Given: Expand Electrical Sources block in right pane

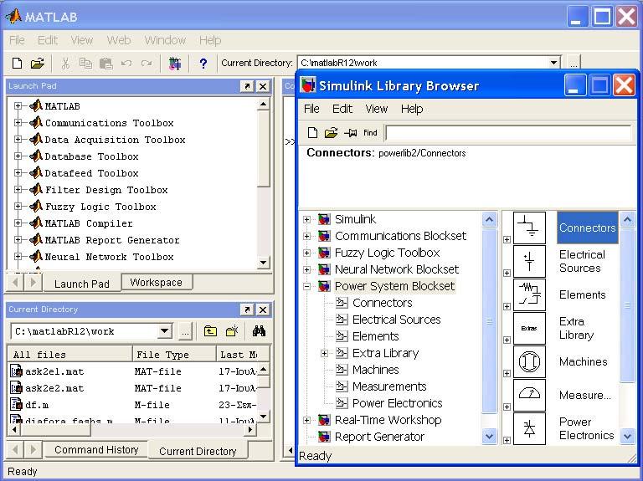Looking at the screenshot, I should (x=507, y=273).
